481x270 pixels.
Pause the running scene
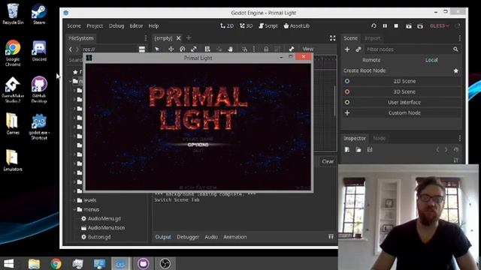385,26
